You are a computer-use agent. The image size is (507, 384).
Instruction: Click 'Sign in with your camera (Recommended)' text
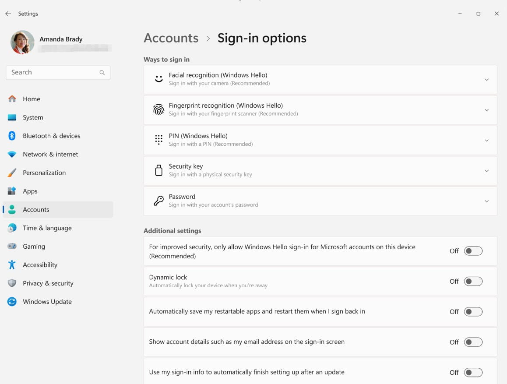pyautogui.click(x=219, y=83)
